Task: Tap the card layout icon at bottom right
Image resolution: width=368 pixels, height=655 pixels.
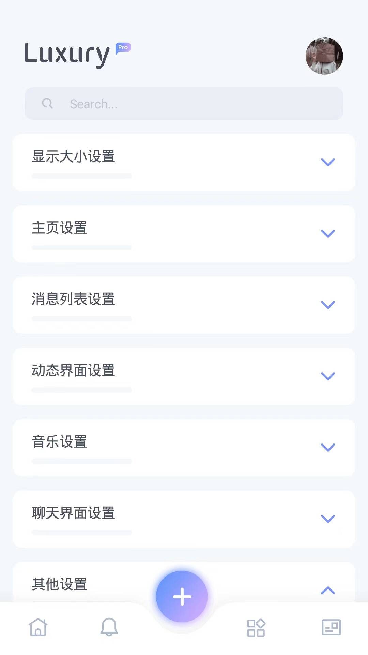Action: click(331, 627)
